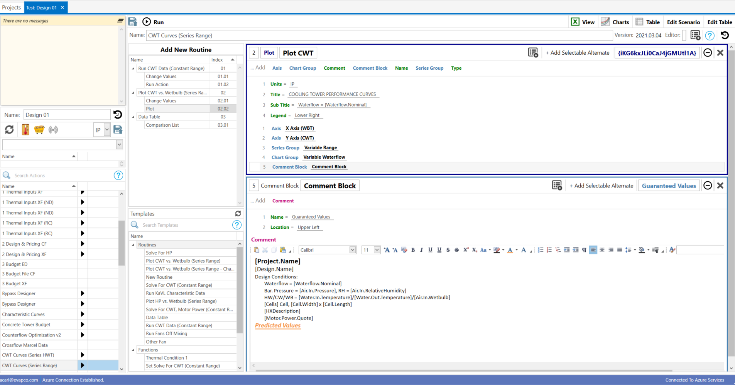This screenshot has width=735, height=385.
Task: Open the font size 11 dropdown
Action: click(377, 250)
